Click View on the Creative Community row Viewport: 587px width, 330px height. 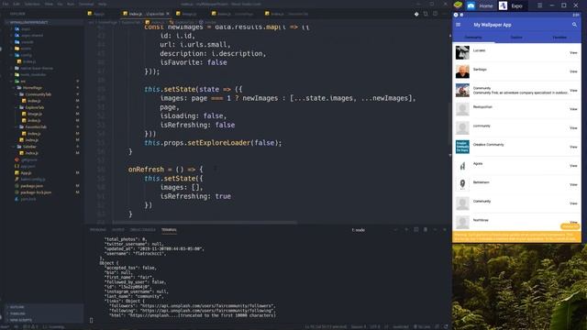(573, 147)
